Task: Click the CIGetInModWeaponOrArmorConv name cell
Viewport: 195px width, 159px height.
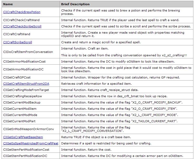Action: (x=28, y=129)
